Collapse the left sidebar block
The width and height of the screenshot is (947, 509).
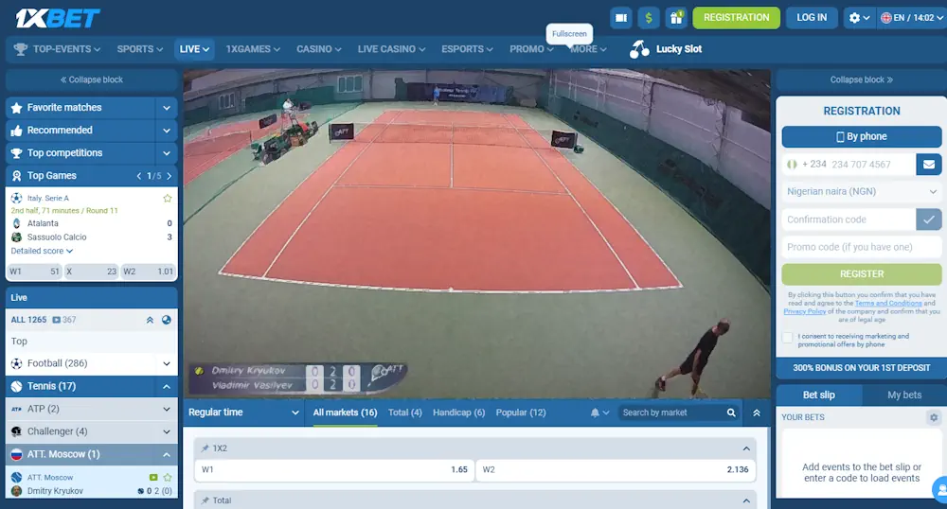coord(92,79)
